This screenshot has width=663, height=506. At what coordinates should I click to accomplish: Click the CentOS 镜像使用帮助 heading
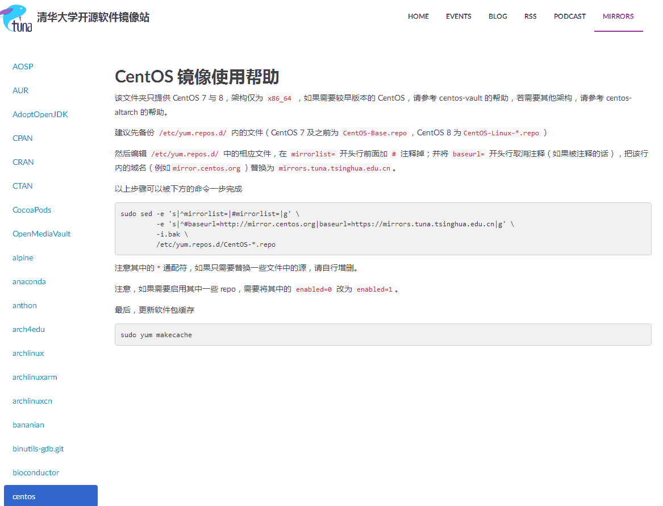pyautogui.click(x=197, y=77)
